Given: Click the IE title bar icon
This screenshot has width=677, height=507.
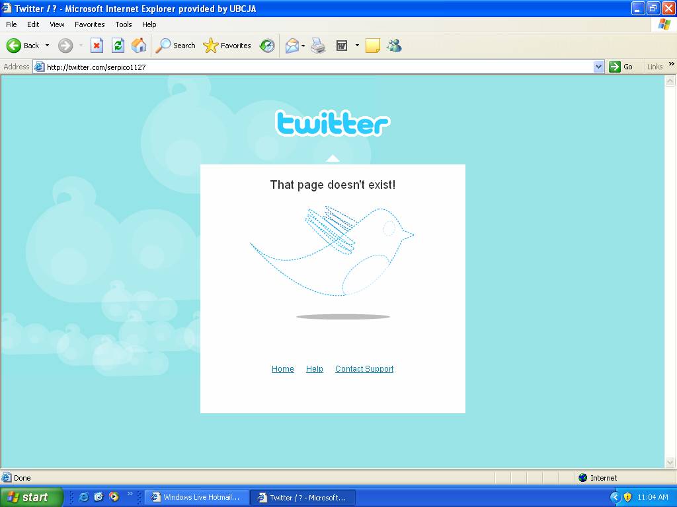Looking at the screenshot, I should [6, 8].
